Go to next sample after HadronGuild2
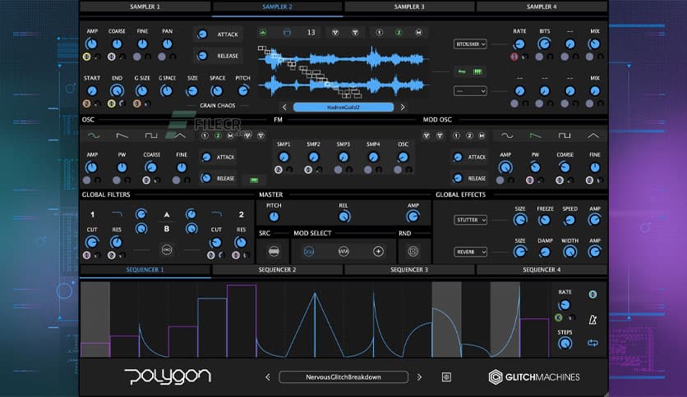Screen dimensions: 687x397 click(x=402, y=107)
